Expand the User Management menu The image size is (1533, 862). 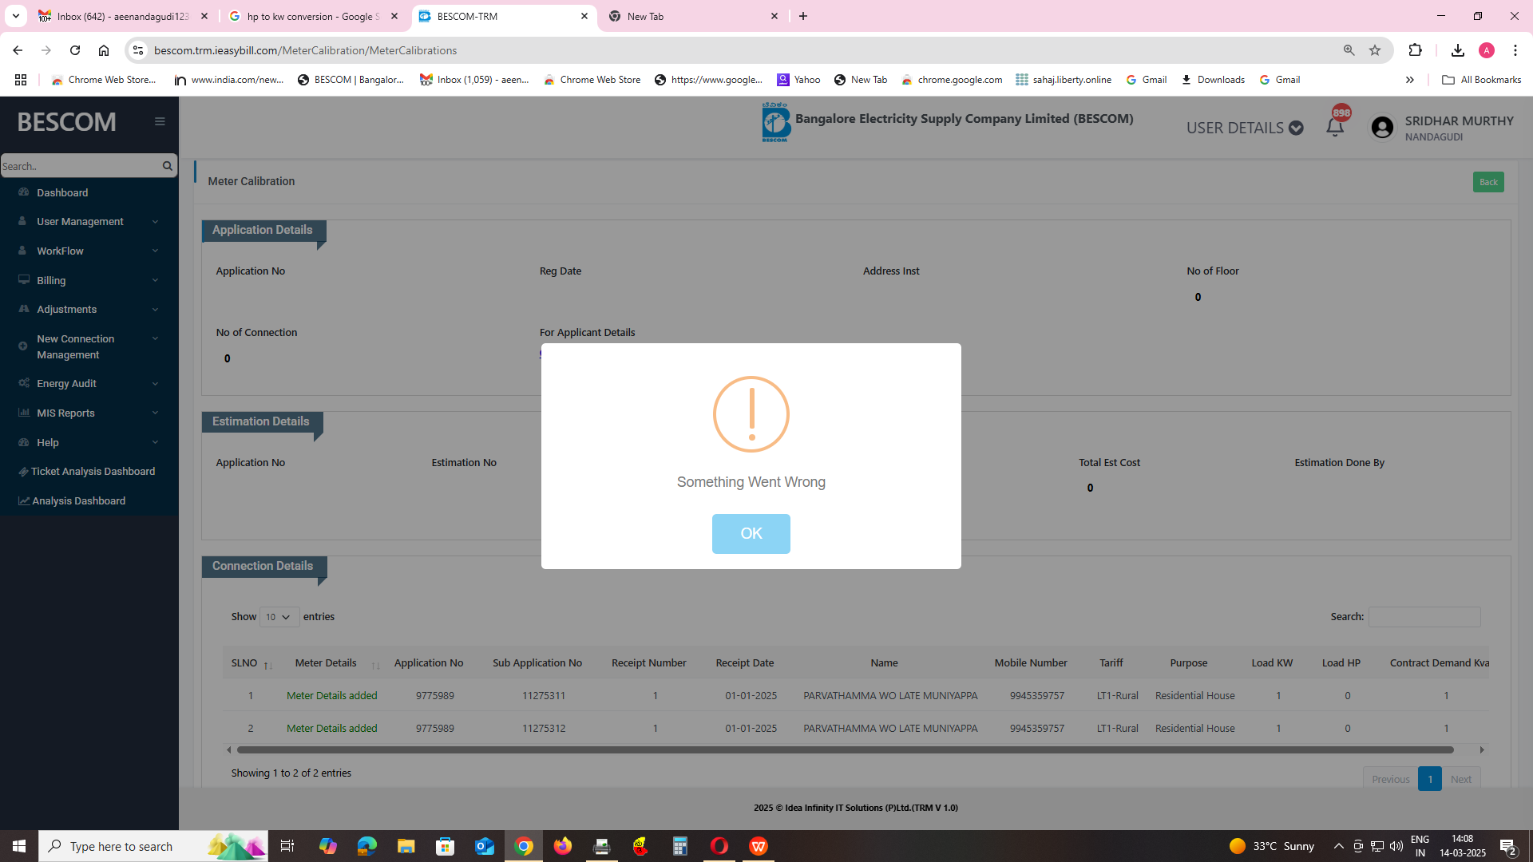click(x=89, y=221)
